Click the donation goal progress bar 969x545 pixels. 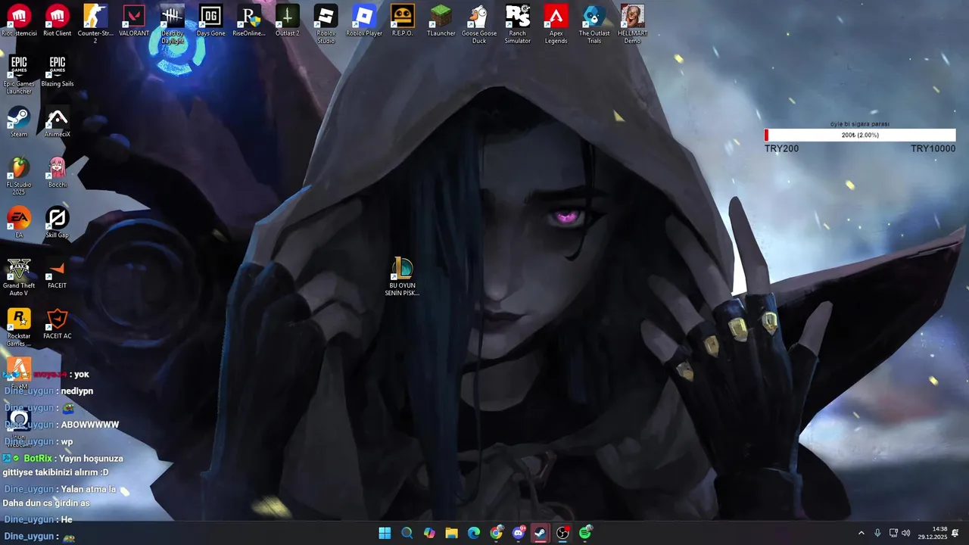(x=860, y=135)
